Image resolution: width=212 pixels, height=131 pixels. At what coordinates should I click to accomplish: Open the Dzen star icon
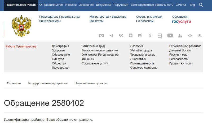pyautogui.click(x=131, y=35)
